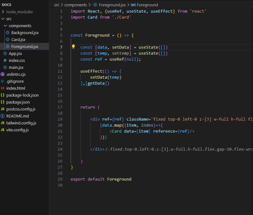Click the curly-brace icon of package.json
Viewport: 253px width, 215px height.
pyautogui.click(x=3, y=102)
